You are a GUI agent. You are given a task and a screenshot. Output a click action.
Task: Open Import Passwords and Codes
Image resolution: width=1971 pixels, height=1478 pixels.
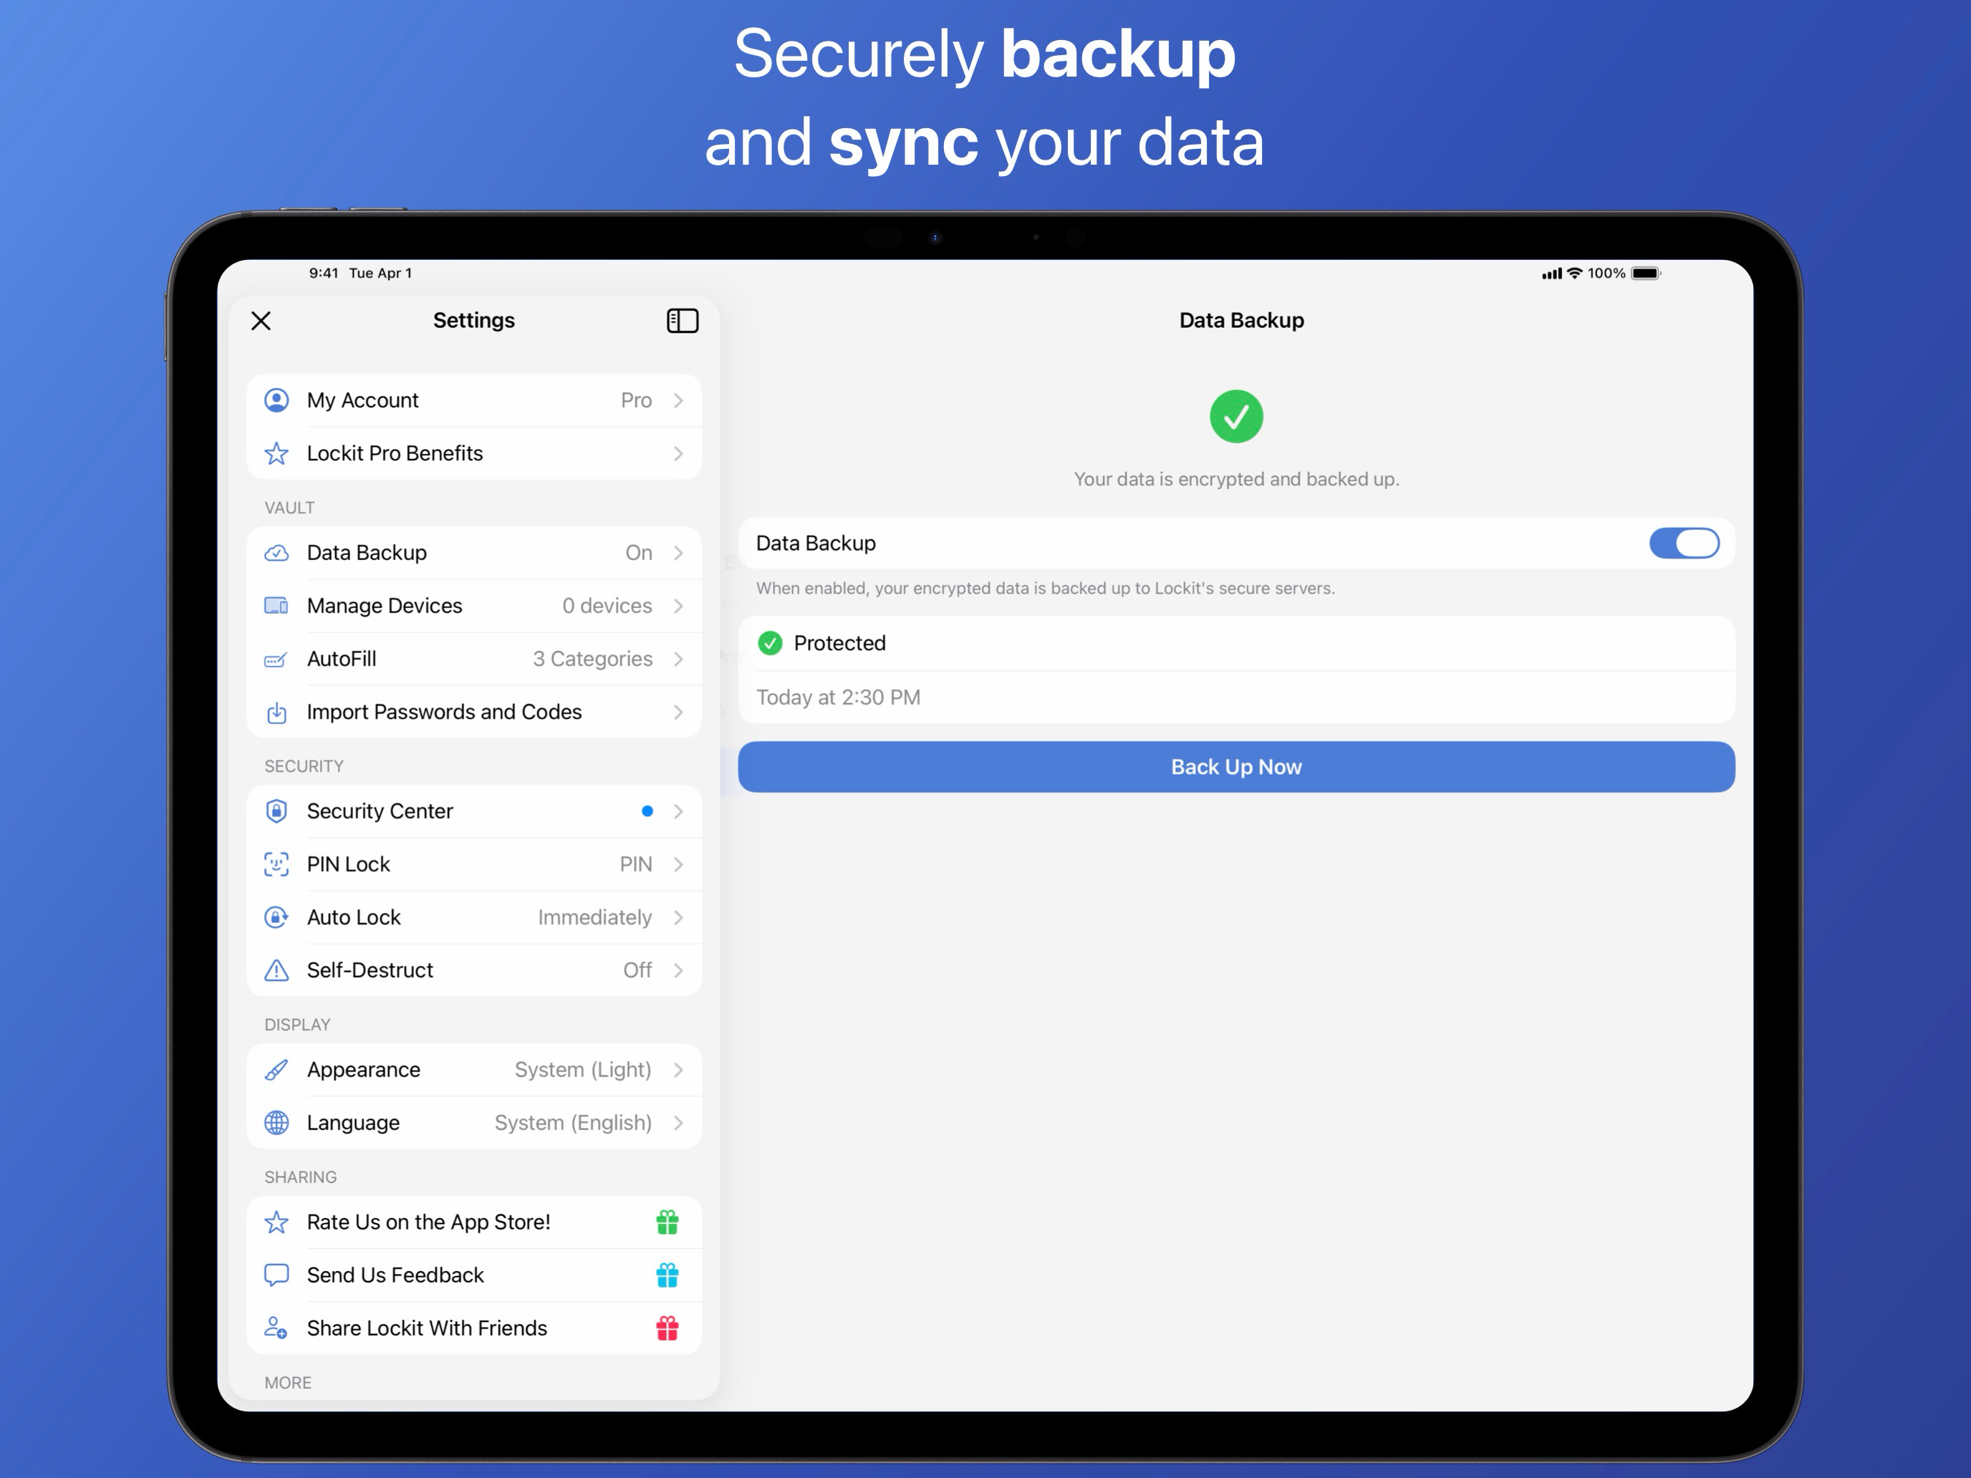[474, 712]
